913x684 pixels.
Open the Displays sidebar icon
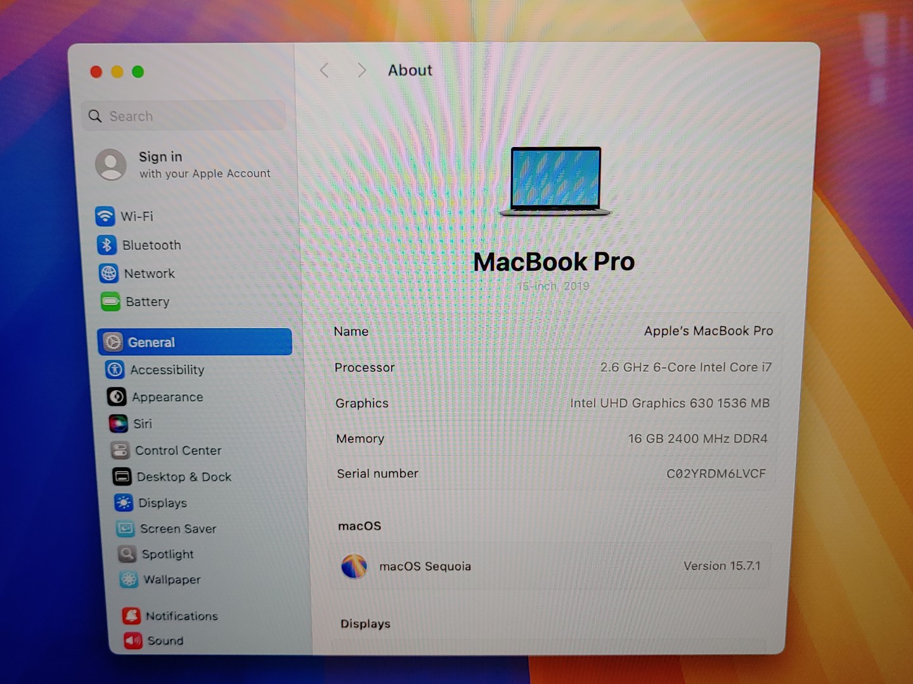123,502
